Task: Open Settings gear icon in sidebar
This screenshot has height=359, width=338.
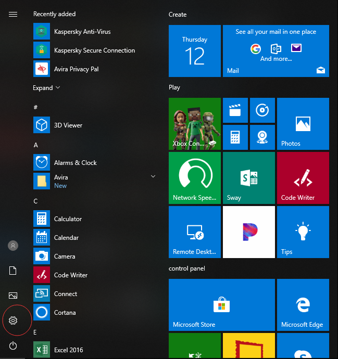Action: [x=13, y=320]
